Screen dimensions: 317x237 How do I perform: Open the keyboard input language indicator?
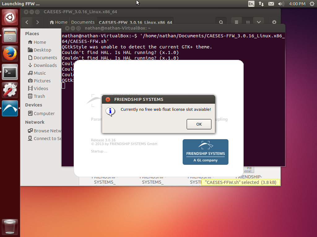pos(251,4)
